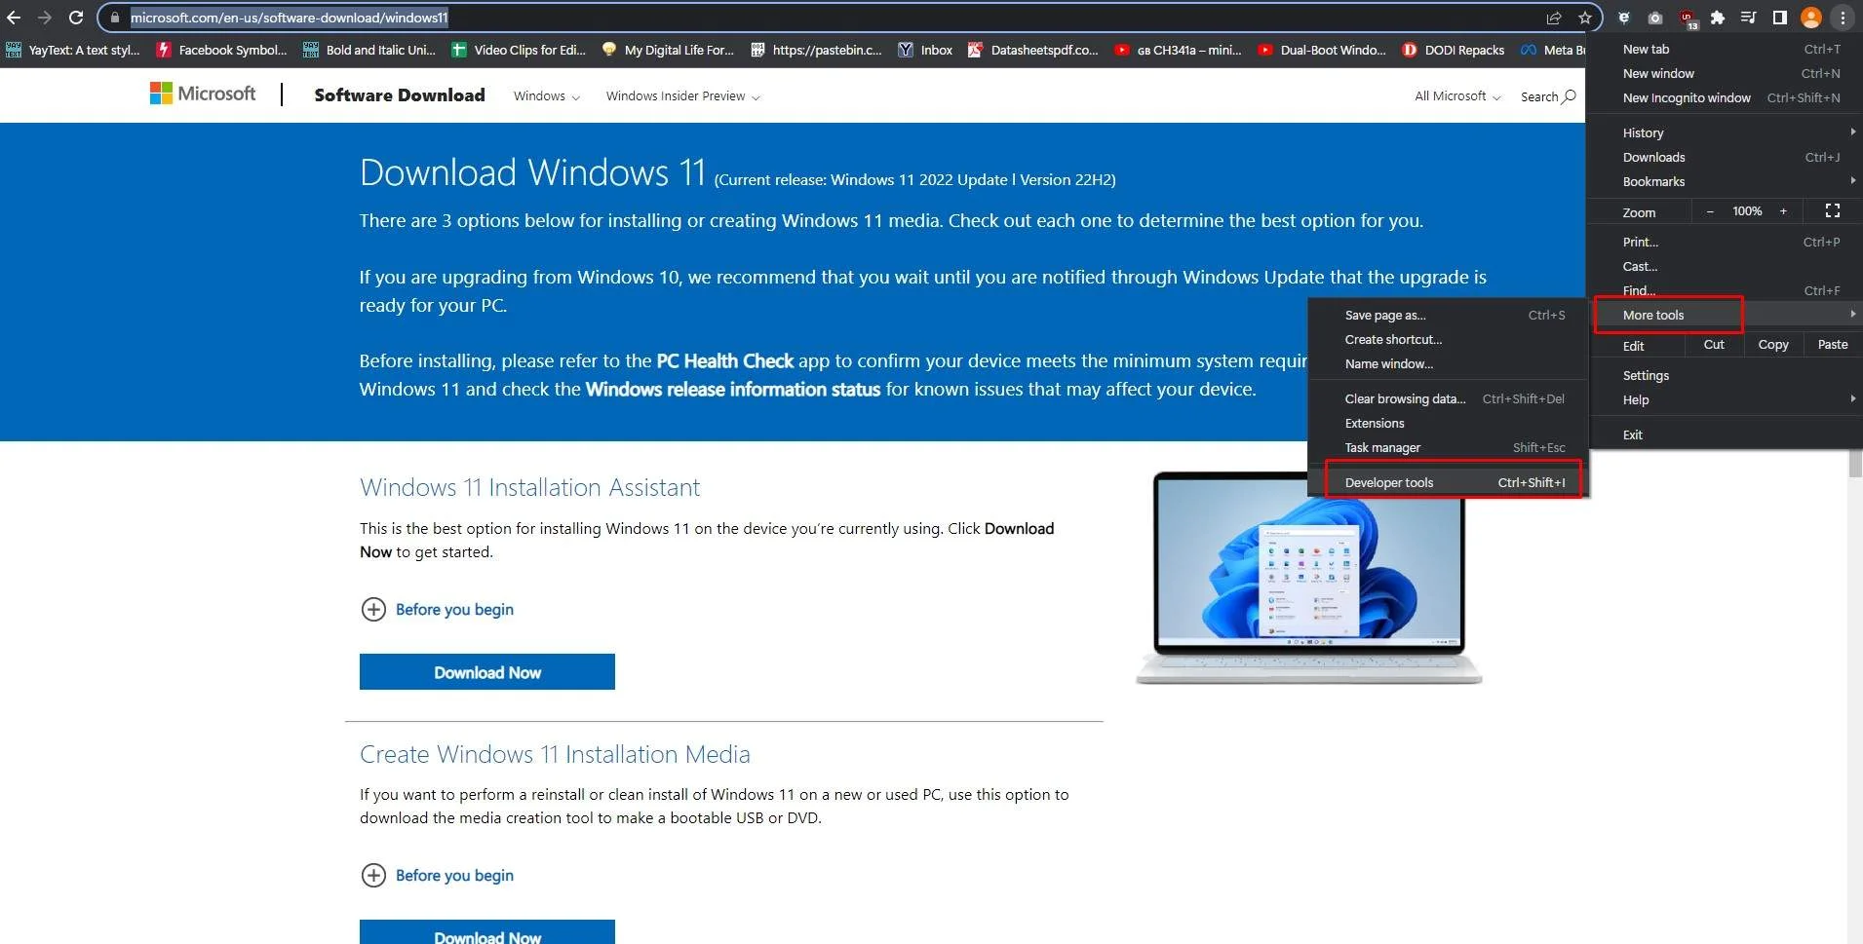Close the Chrome three-dot menu
The height and width of the screenshot is (944, 1863).
click(x=1843, y=18)
